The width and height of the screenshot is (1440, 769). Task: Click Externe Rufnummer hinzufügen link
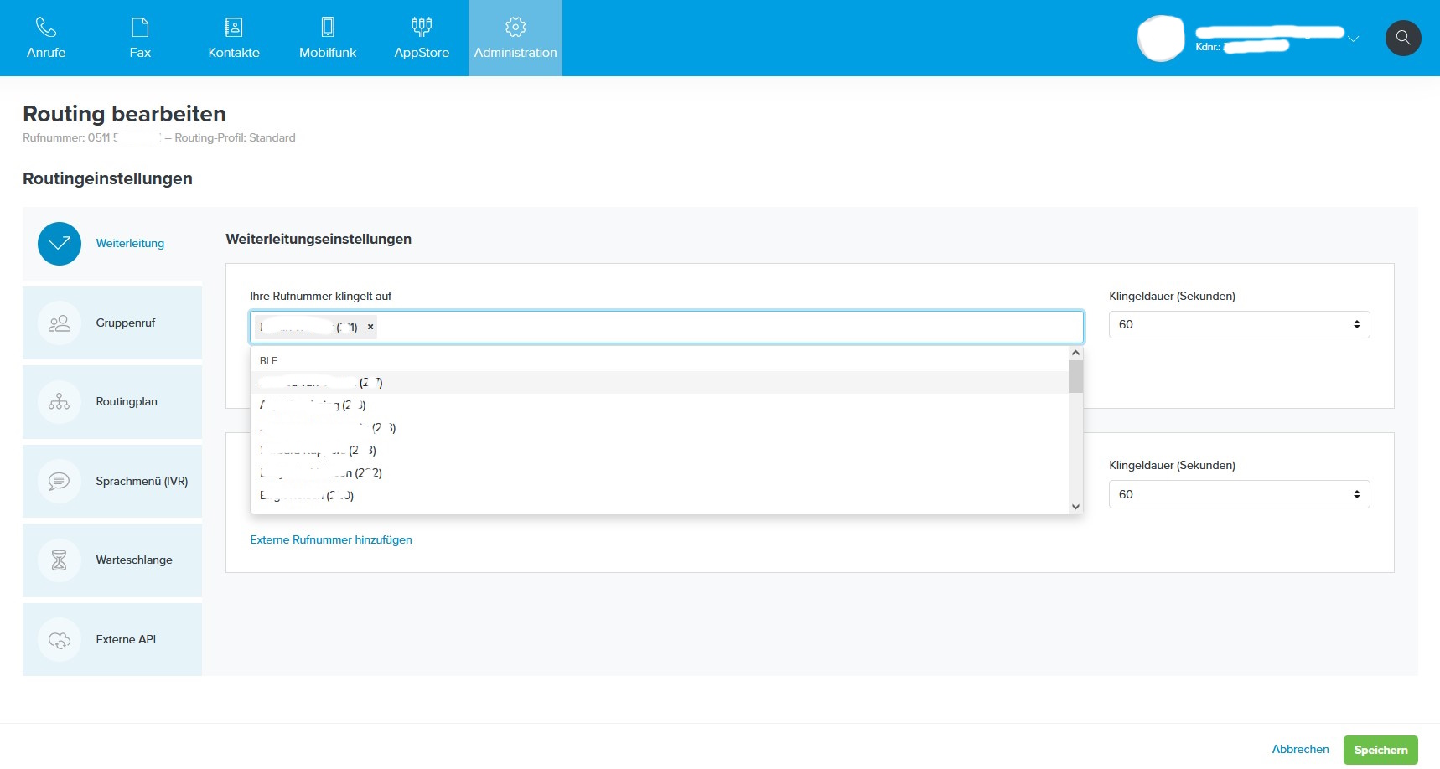(331, 540)
